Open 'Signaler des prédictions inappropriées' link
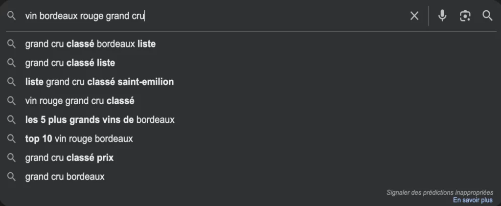 [x=440, y=193]
